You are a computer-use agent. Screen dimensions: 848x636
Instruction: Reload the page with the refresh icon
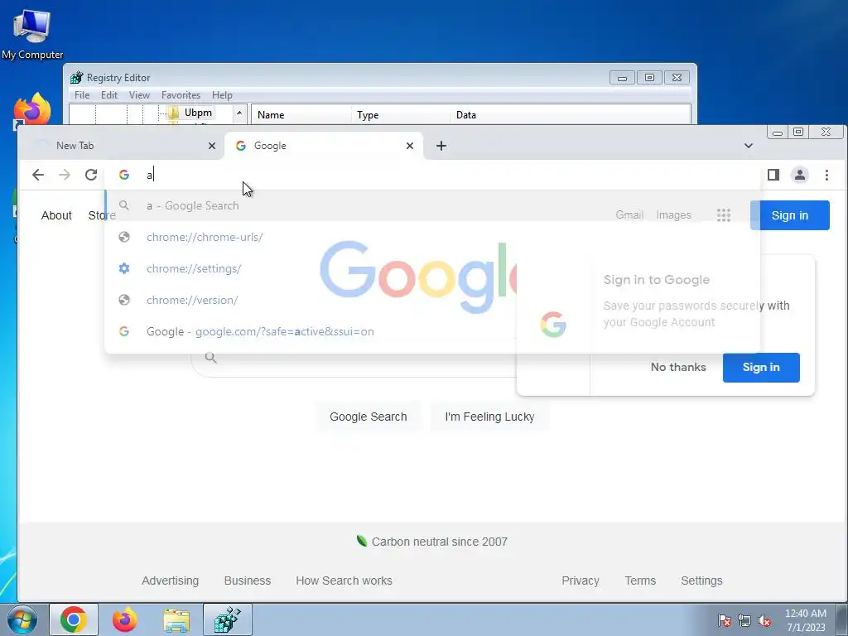[x=91, y=175]
